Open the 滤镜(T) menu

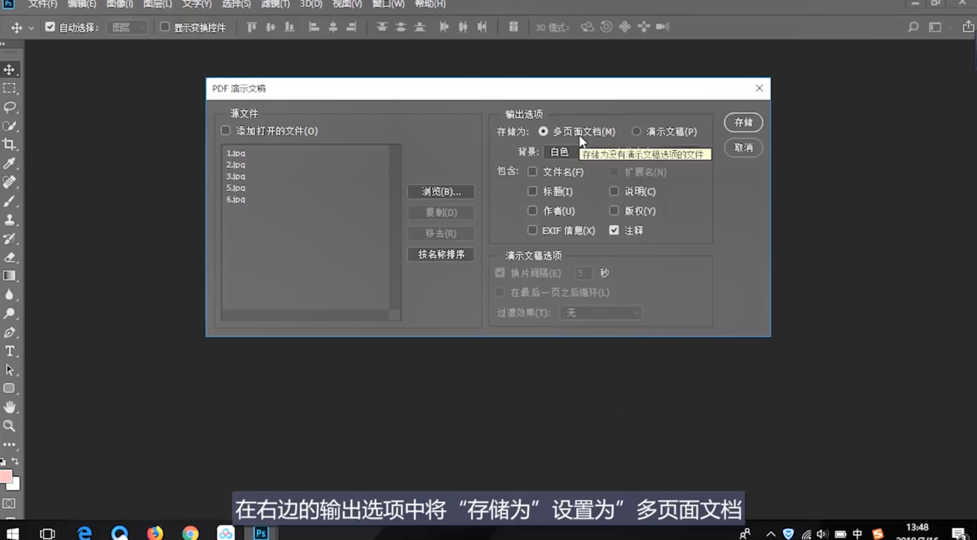point(275,4)
